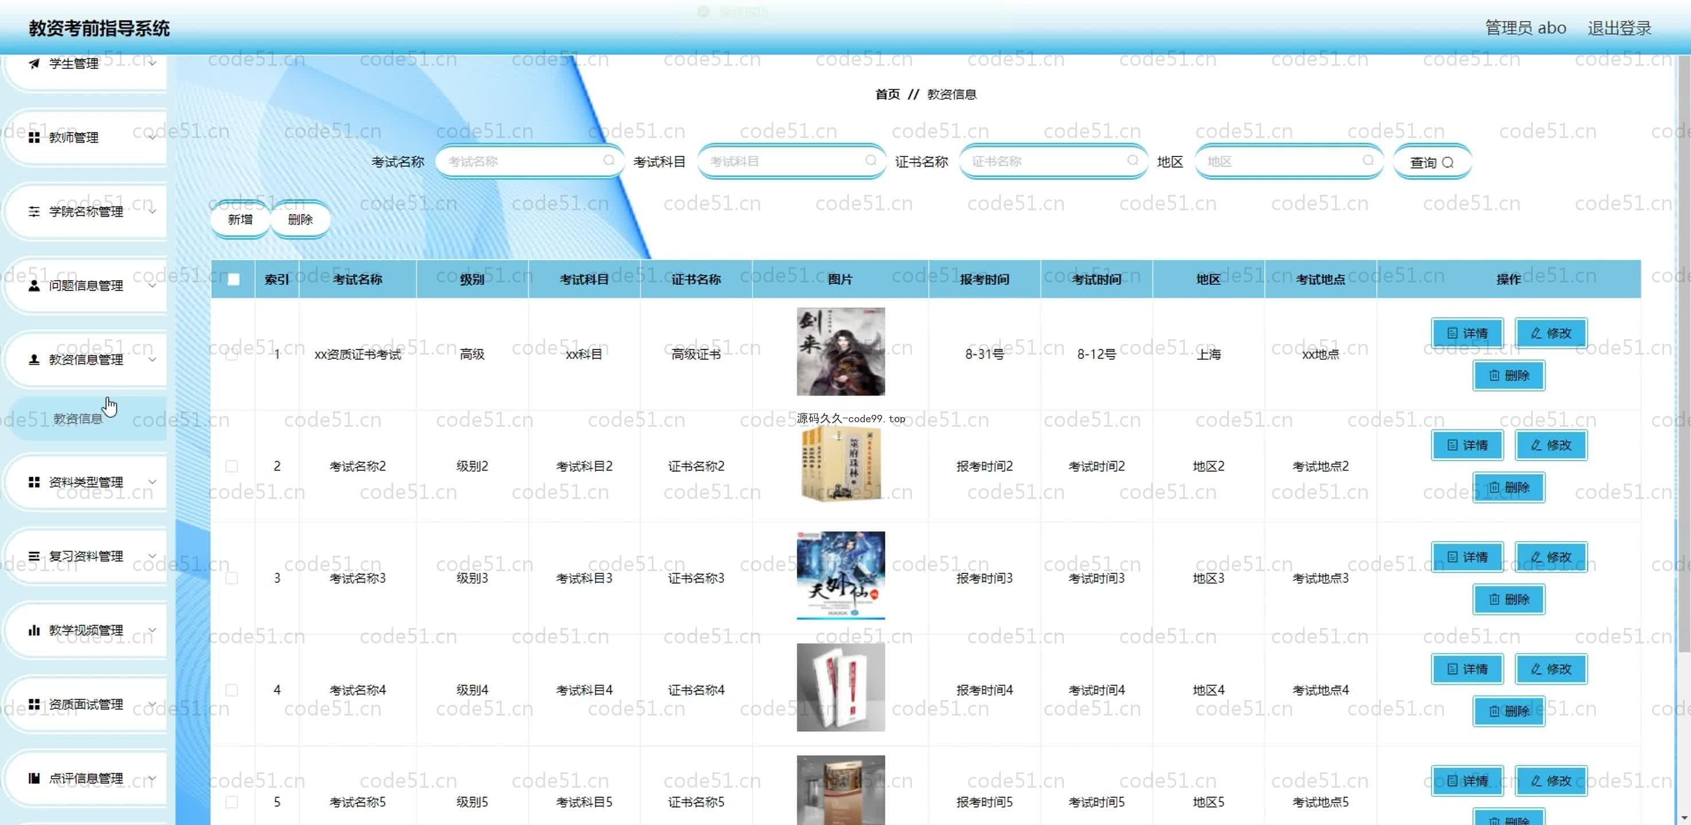1691x825 pixels.
Task: Click search icon in 证书名称 field
Action: [1132, 161]
